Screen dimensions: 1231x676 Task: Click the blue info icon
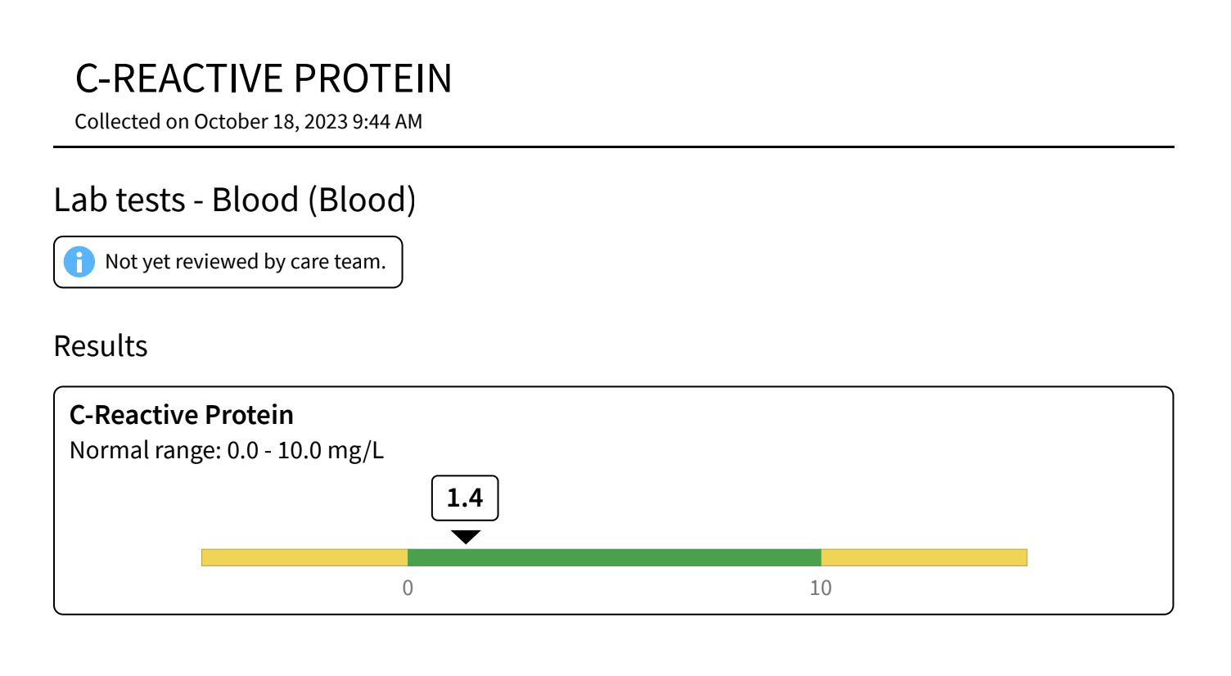pyautogui.click(x=79, y=262)
